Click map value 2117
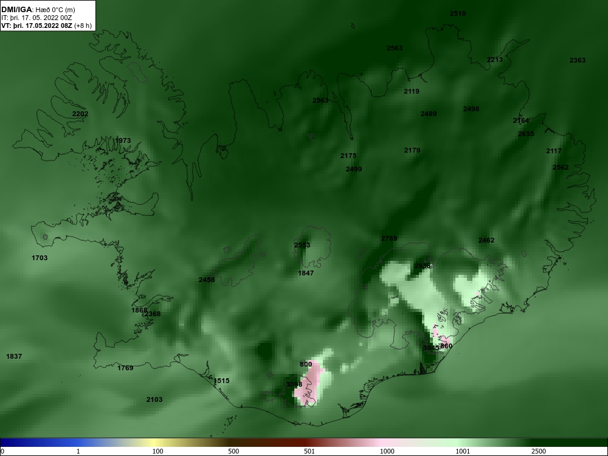The height and width of the screenshot is (456, 608). (x=554, y=151)
